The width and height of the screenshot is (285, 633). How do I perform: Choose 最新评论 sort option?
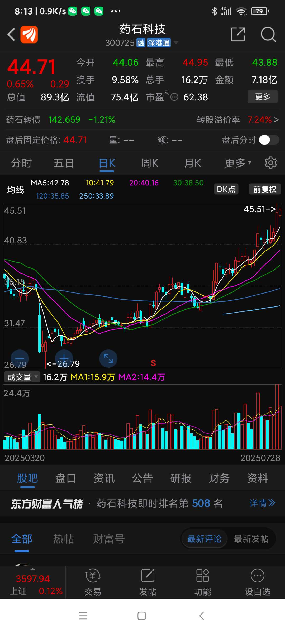point(204,539)
